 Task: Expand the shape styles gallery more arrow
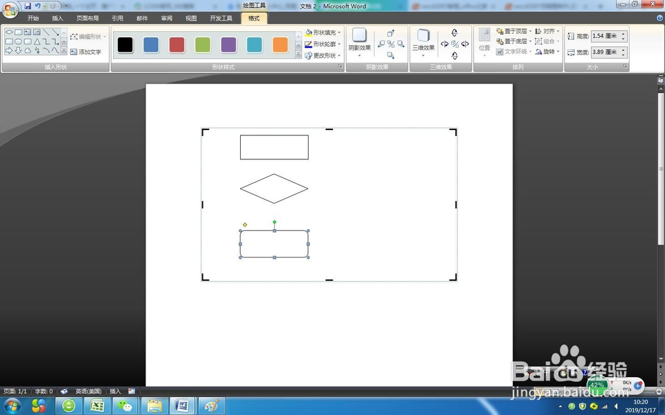tap(298, 55)
